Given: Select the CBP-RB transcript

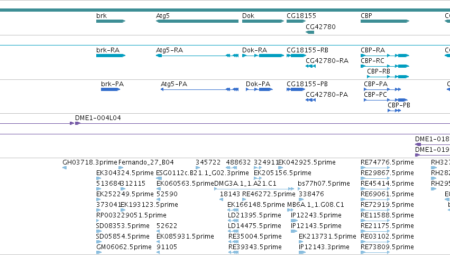Looking at the screenshot, I should (x=388, y=77).
